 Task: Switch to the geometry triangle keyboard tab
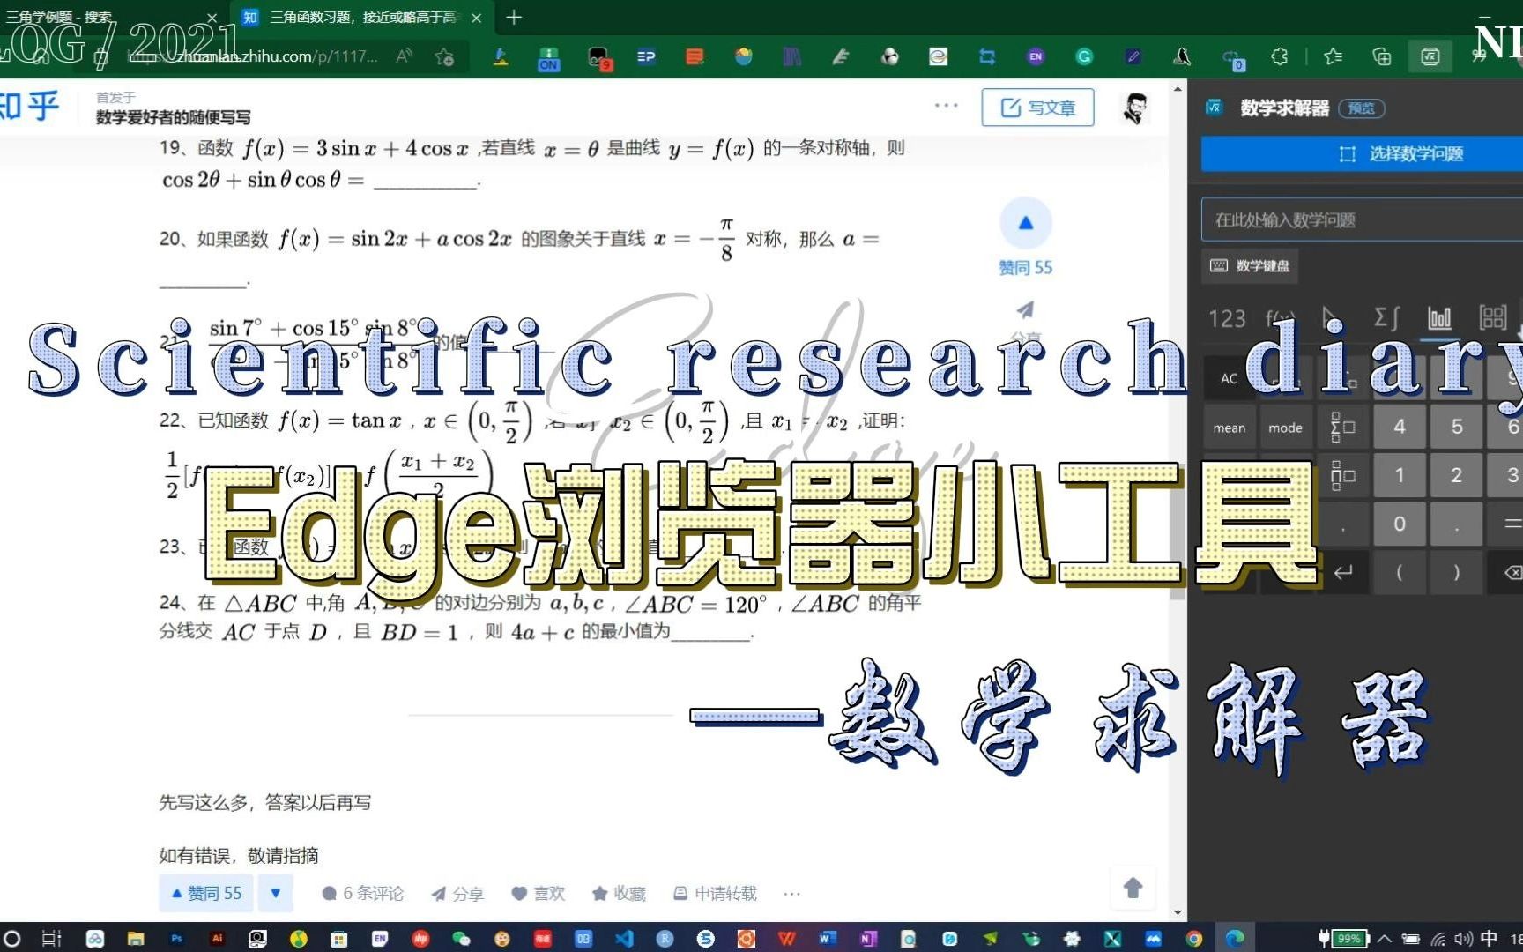[x=1331, y=318]
